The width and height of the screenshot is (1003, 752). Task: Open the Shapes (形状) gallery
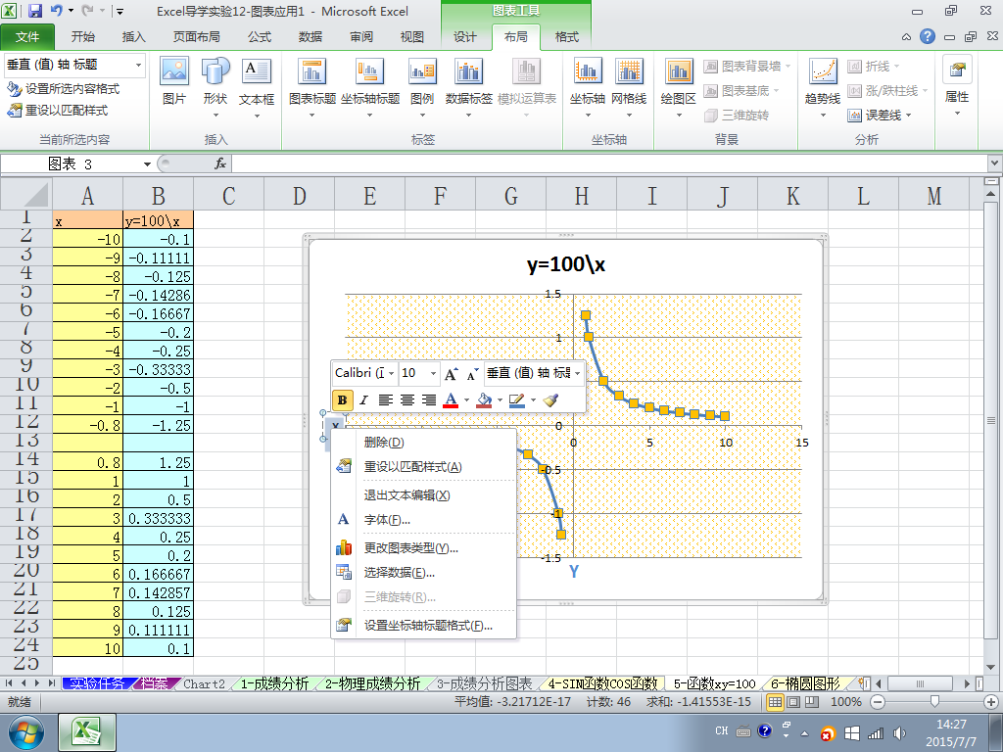pos(215,87)
